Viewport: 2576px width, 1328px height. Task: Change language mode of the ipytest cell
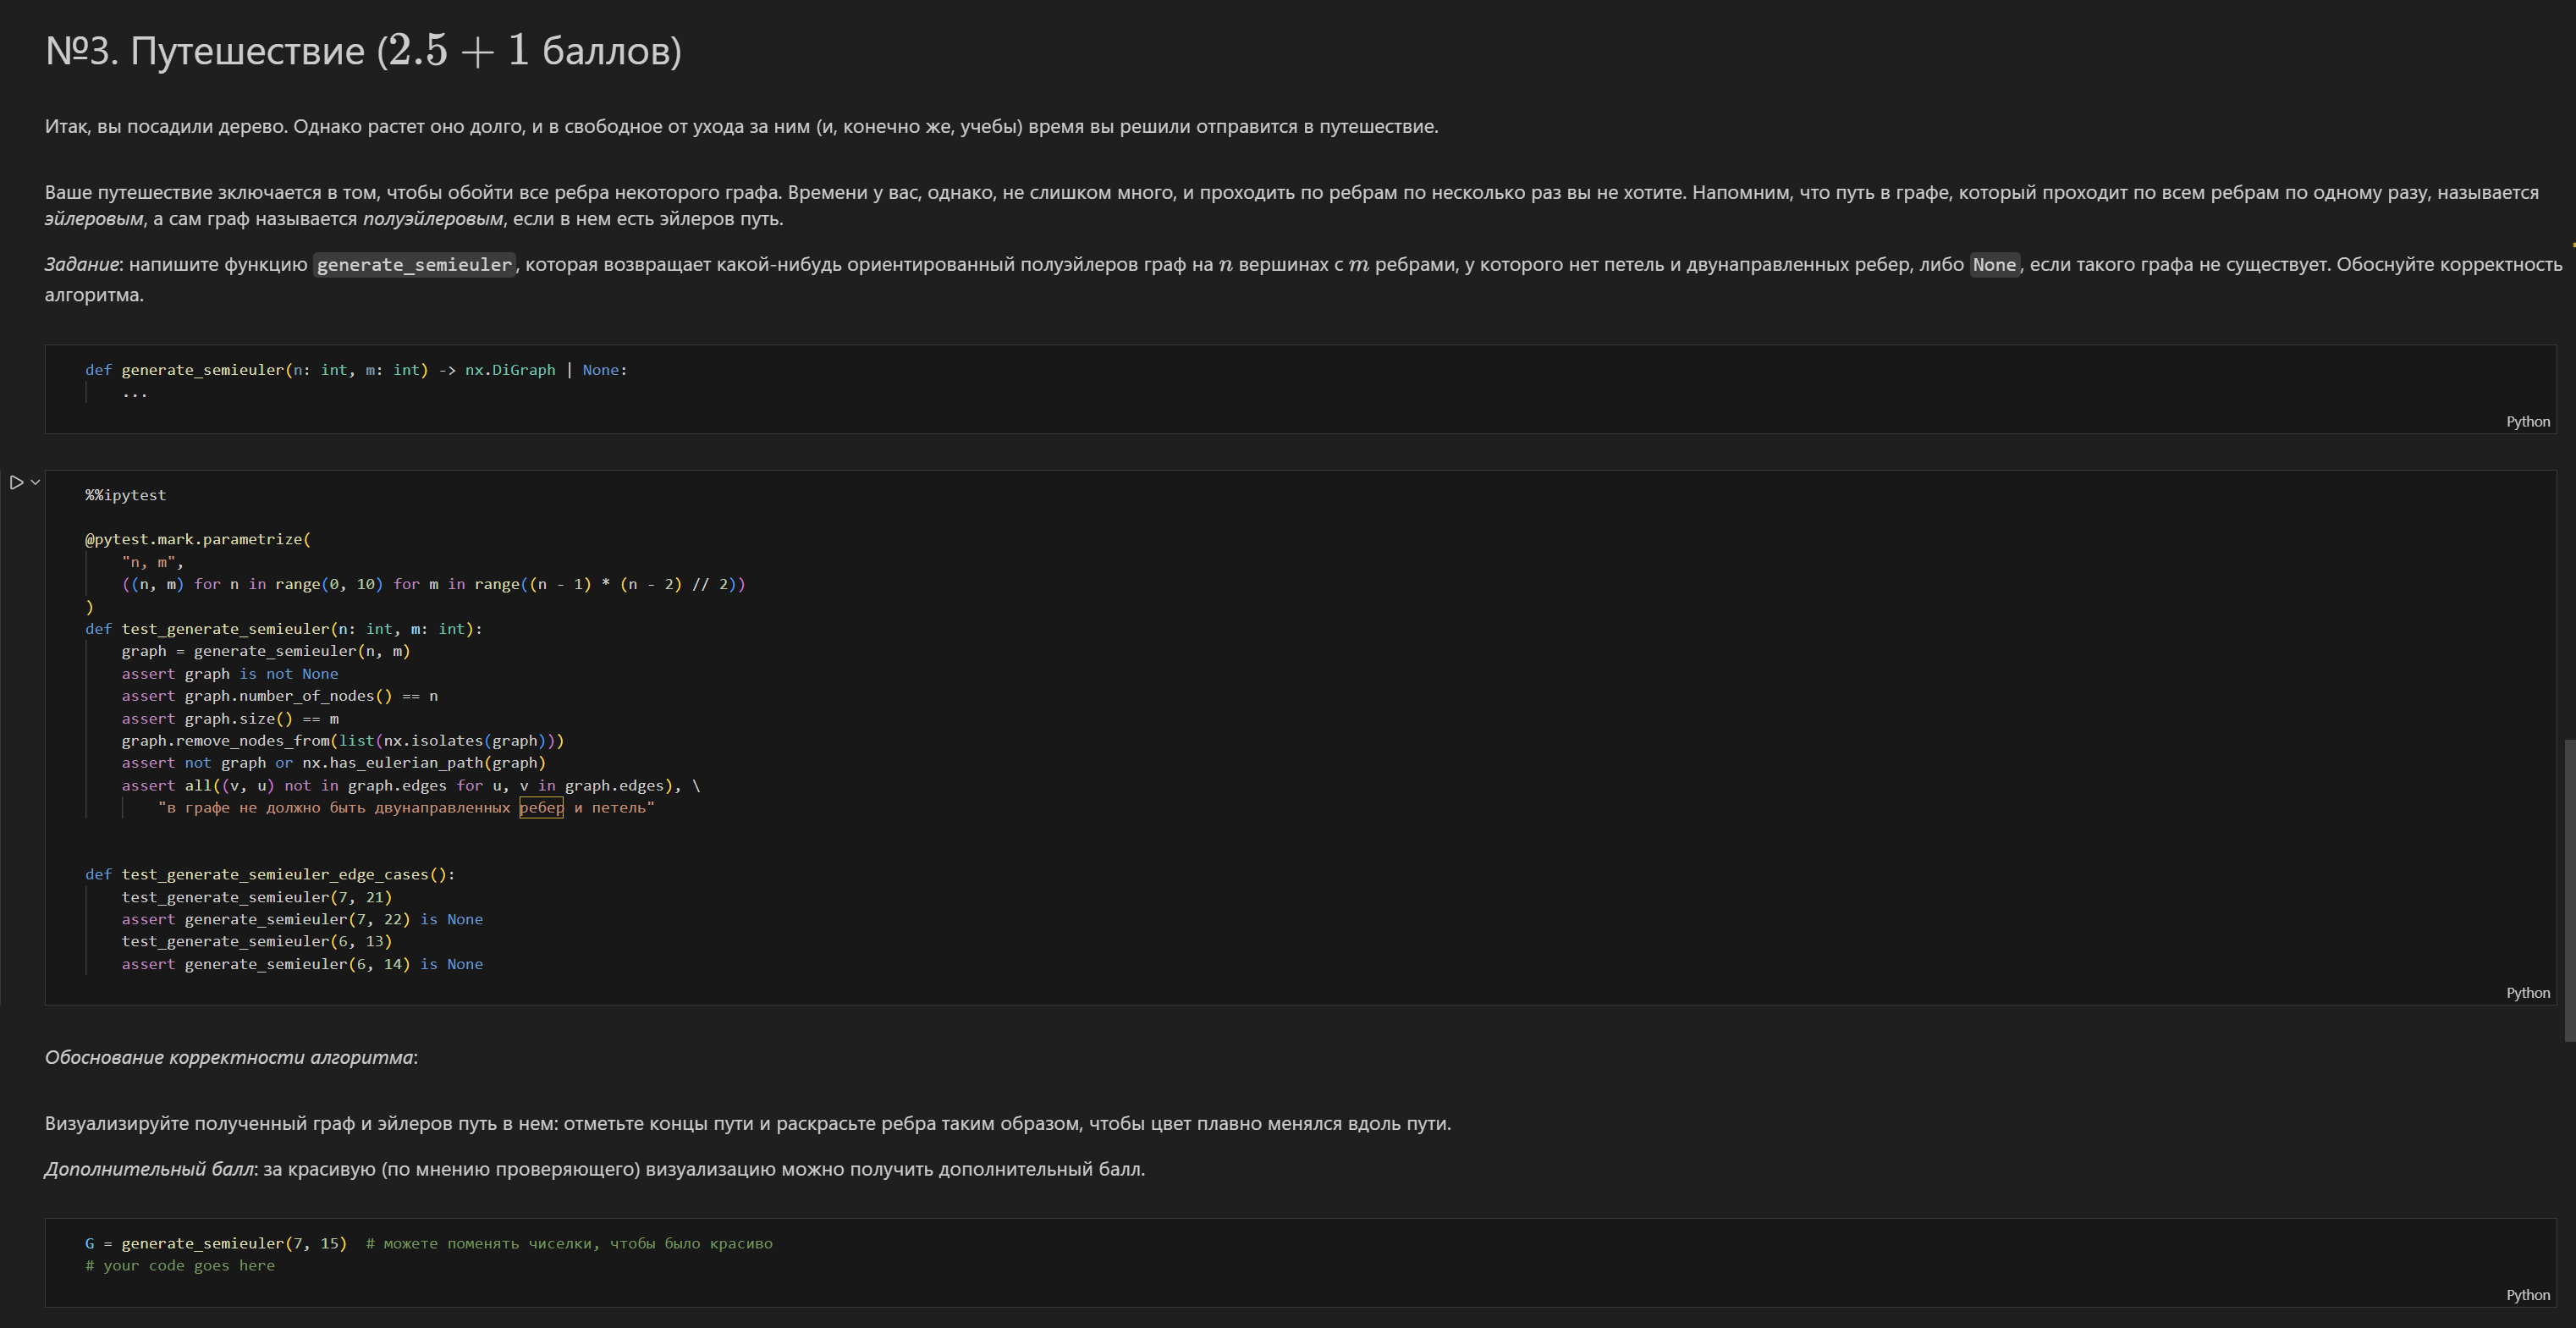[x=2527, y=992]
